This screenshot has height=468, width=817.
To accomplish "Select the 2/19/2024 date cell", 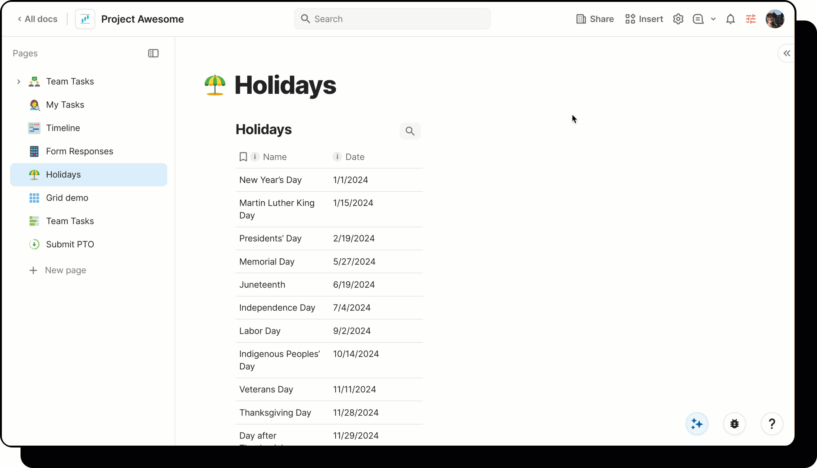I will pyautogui.click(x=376, y=238).
